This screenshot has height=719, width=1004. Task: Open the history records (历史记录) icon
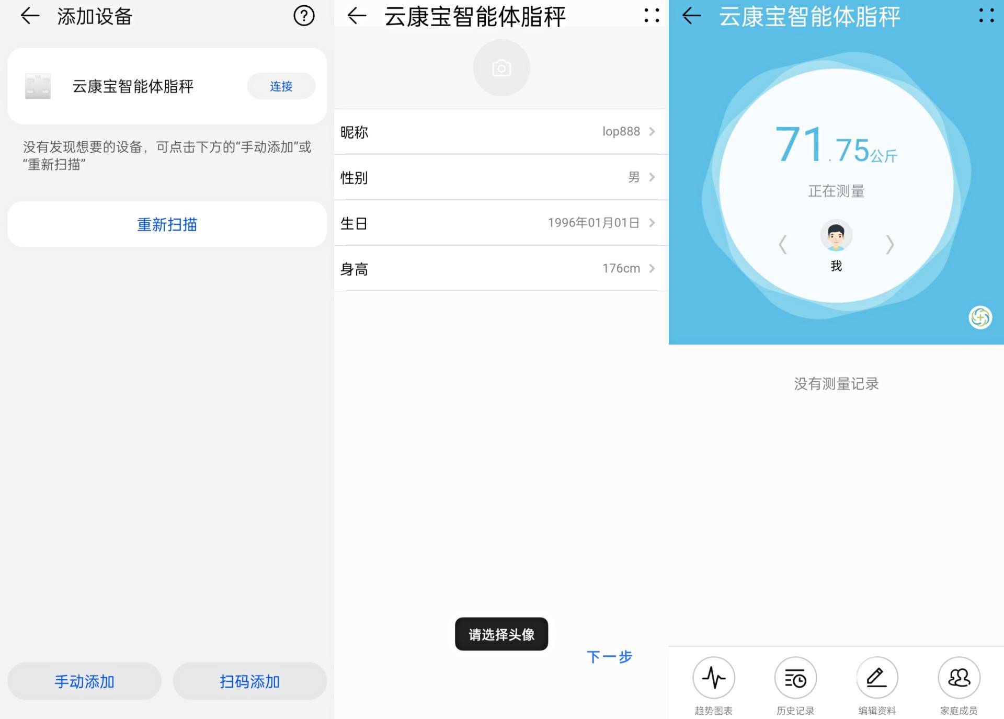795,678
